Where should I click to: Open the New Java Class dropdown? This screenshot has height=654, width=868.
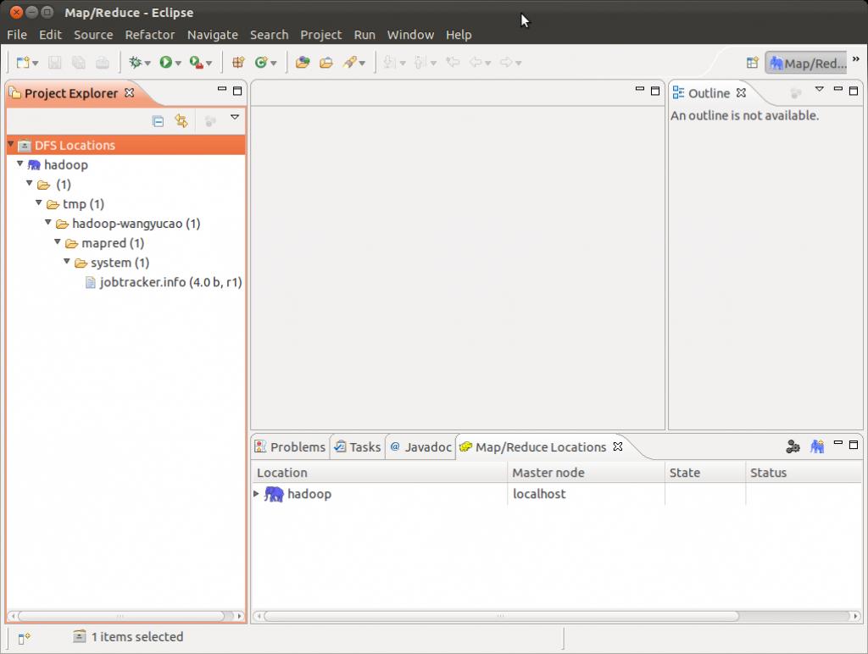click(x=274, y=64)
